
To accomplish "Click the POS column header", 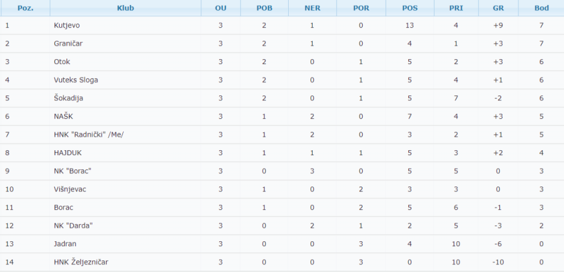I will (409, 8).
